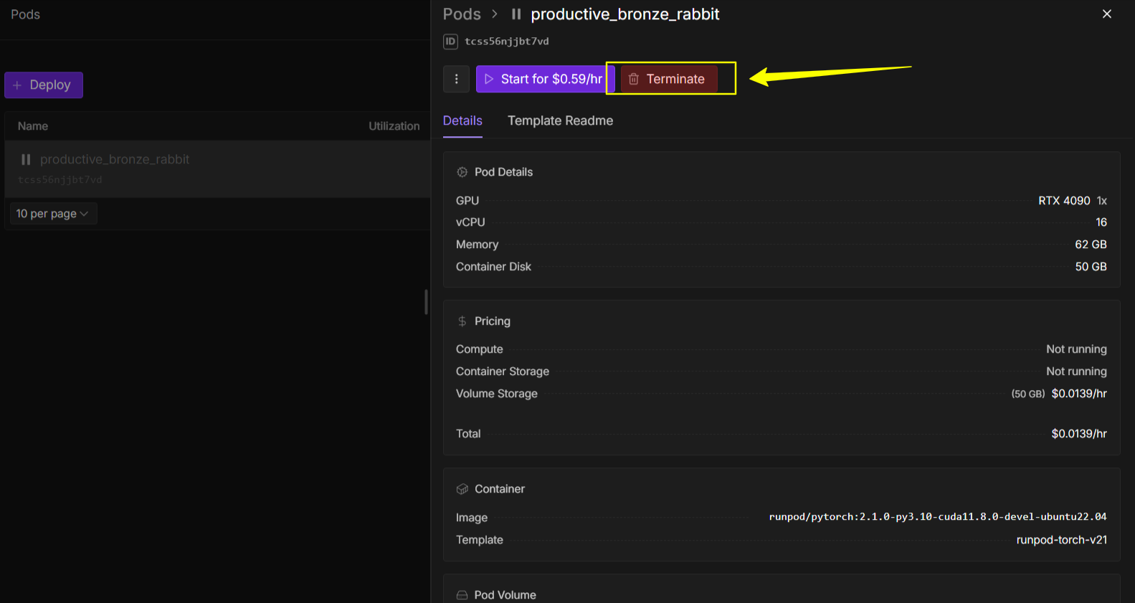The height and width of the screenshot is (603, 1135).
Task: Deploy a new pod
Action: (43, 85)
